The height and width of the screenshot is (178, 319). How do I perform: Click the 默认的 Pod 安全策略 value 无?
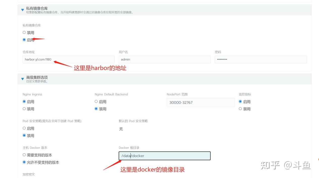click(121, 129)
